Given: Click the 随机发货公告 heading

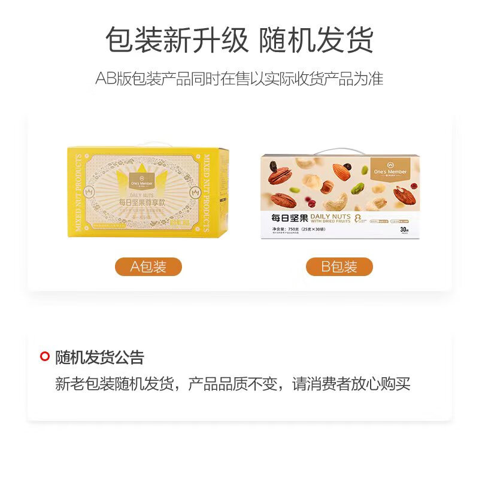Looking at the screenshot, I should [99, 357].
